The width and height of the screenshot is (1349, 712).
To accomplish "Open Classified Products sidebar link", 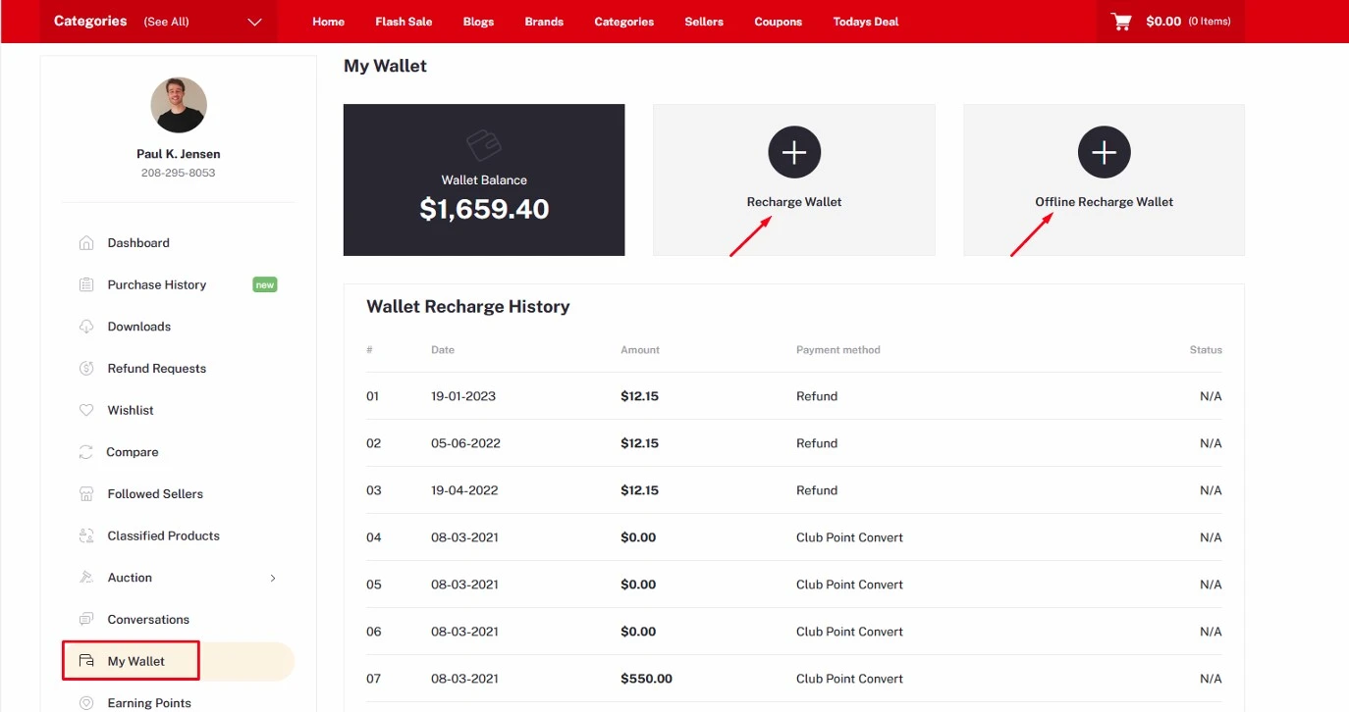I will pos(163,536).
